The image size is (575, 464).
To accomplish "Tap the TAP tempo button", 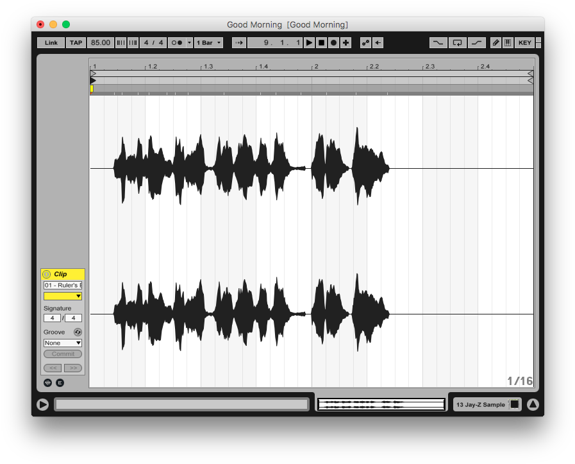I will click(x=76, y=42).
